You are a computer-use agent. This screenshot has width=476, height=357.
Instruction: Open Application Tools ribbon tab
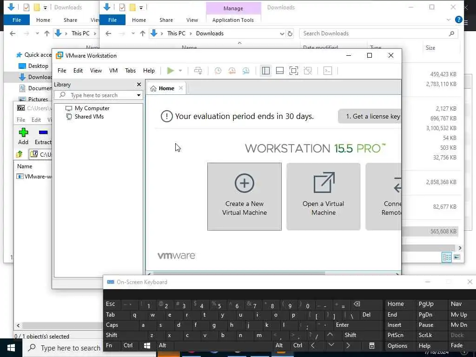(x=233, y=20)
